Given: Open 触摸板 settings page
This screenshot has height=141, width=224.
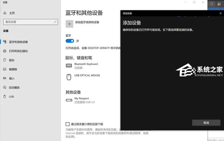Looking at the screenshot, I should pyautogui.click(x=13, y=69).
